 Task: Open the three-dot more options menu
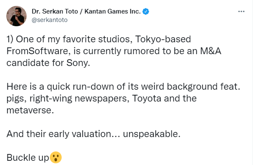coord(241,11)
